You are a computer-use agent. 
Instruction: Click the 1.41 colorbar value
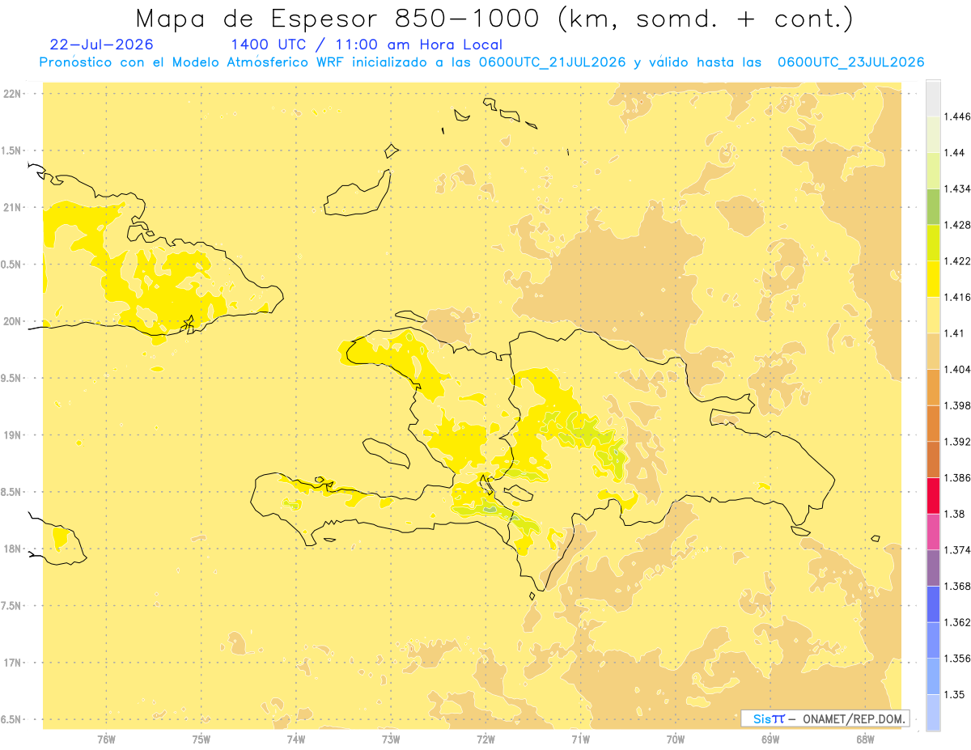pyautogui.click(x=955, y=333)
